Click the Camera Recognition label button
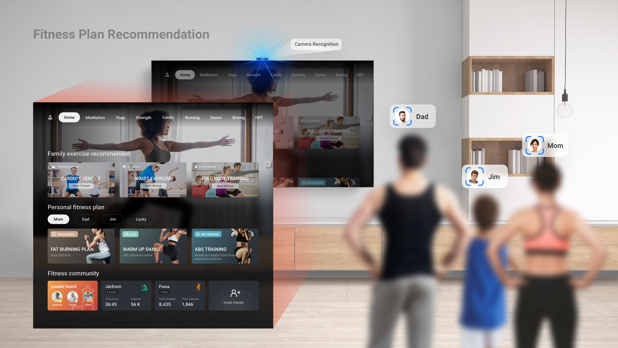The image size is (618, 348). [316, 44]
